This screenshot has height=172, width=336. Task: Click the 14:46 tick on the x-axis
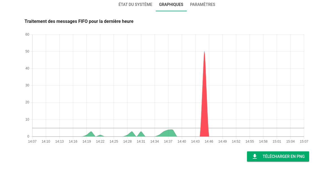(209, 141)
